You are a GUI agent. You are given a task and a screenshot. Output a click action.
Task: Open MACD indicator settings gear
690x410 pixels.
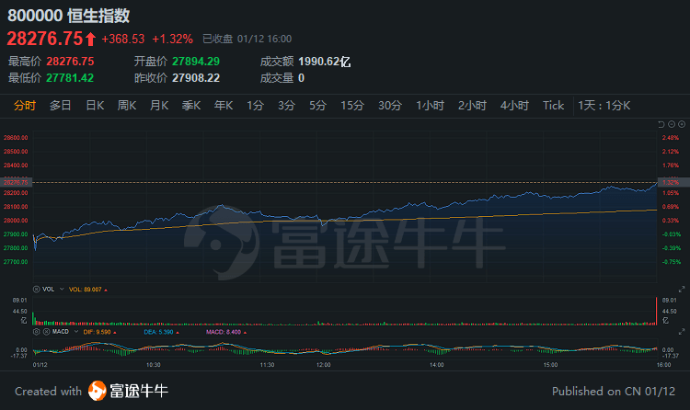point(37,332)
